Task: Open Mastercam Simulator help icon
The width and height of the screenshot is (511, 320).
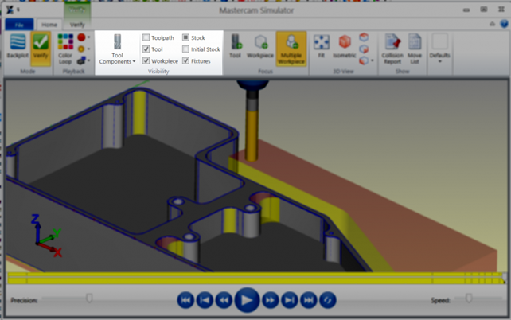Action: pyautogui.click(x=504, y=24)
